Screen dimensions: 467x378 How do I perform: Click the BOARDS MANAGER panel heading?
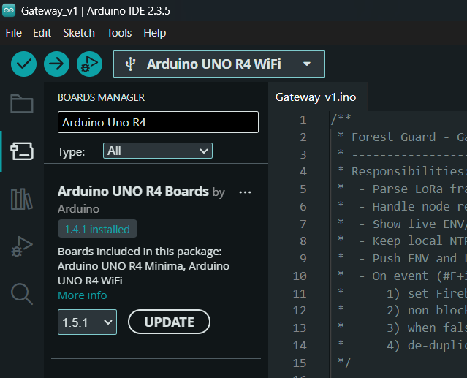click(101, 97)
